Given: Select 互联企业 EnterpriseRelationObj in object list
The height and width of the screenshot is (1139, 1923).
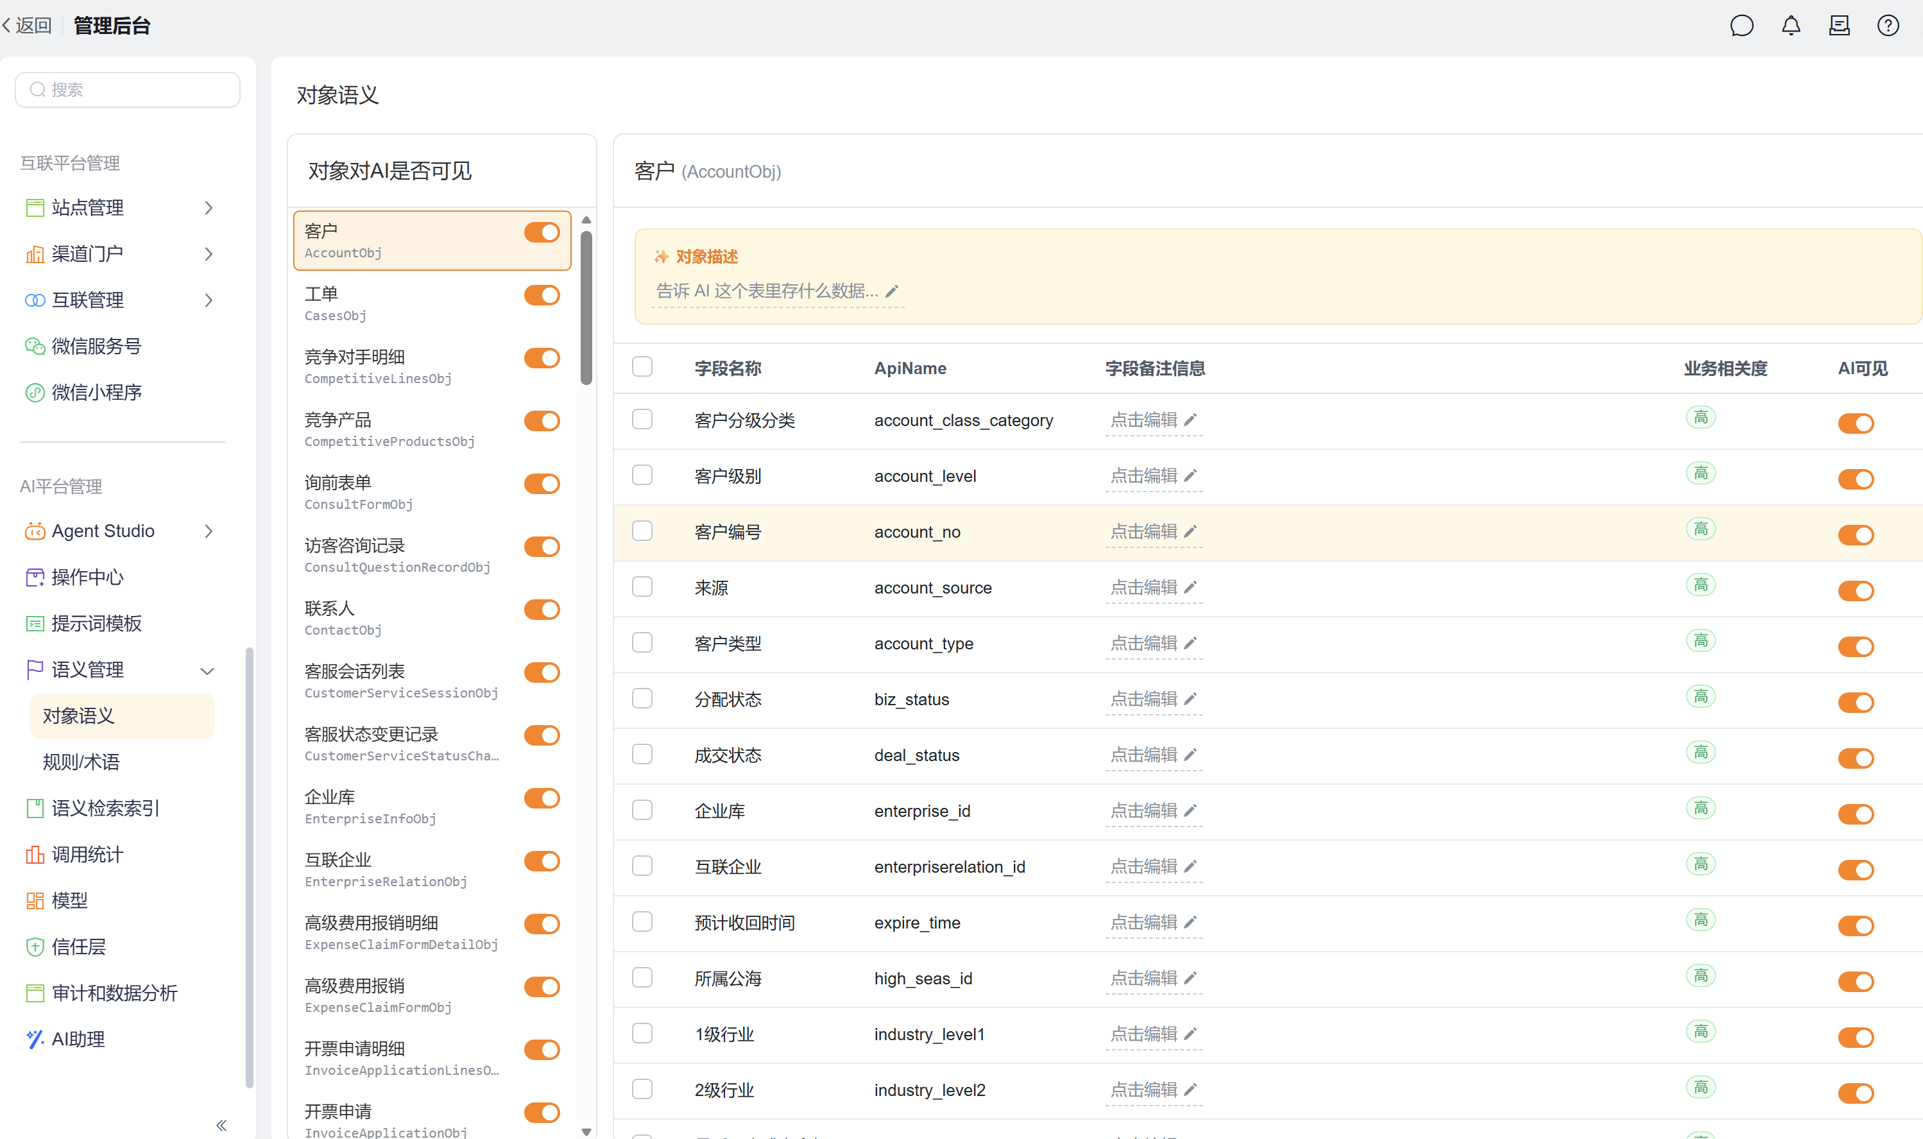Looking at the screenshot, I should (432, 869).
